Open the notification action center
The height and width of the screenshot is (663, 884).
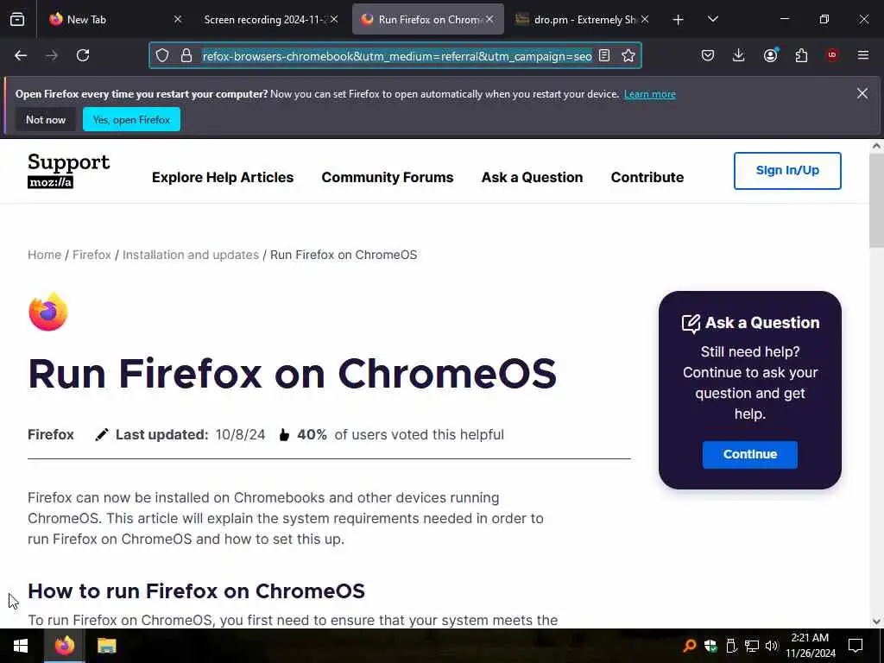point(856,646)
